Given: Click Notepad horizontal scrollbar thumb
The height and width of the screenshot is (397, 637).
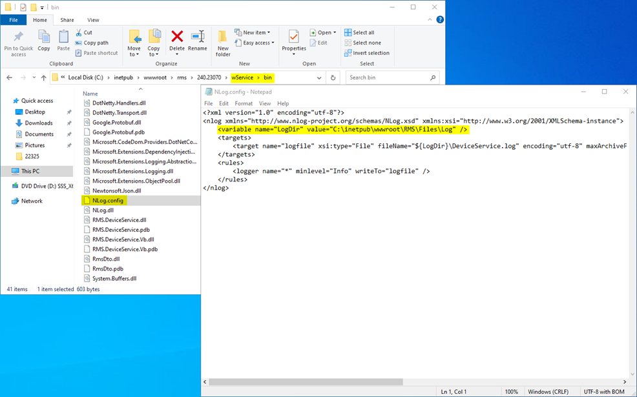Looking at the screenshot, I should (306, 382).
